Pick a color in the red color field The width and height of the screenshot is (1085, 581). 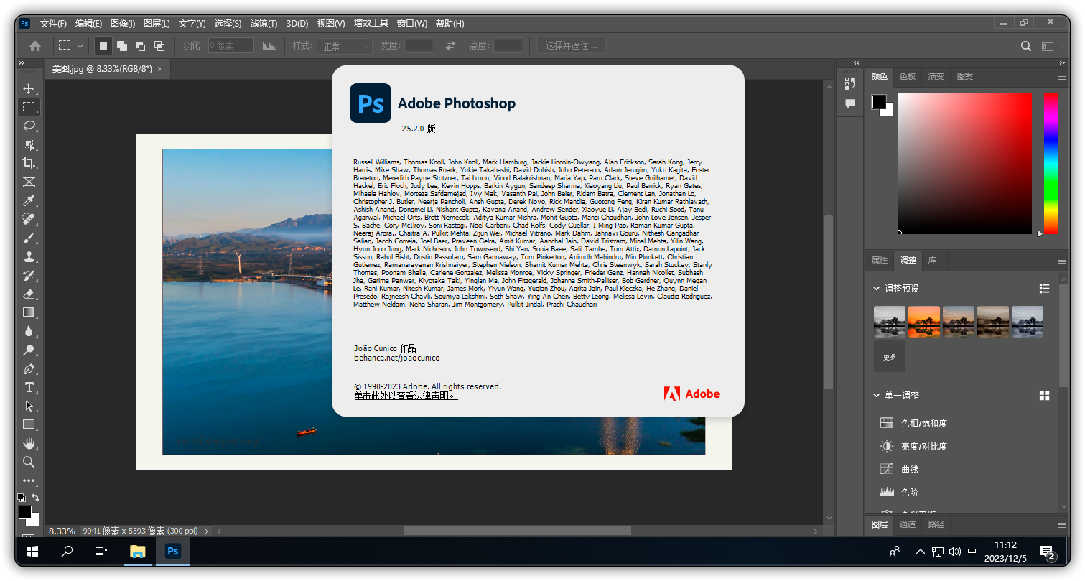(964, 163)
